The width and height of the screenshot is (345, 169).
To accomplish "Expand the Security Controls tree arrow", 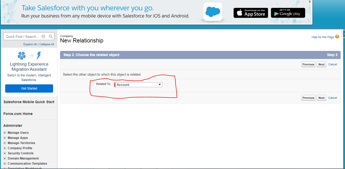I will point(5,153).
